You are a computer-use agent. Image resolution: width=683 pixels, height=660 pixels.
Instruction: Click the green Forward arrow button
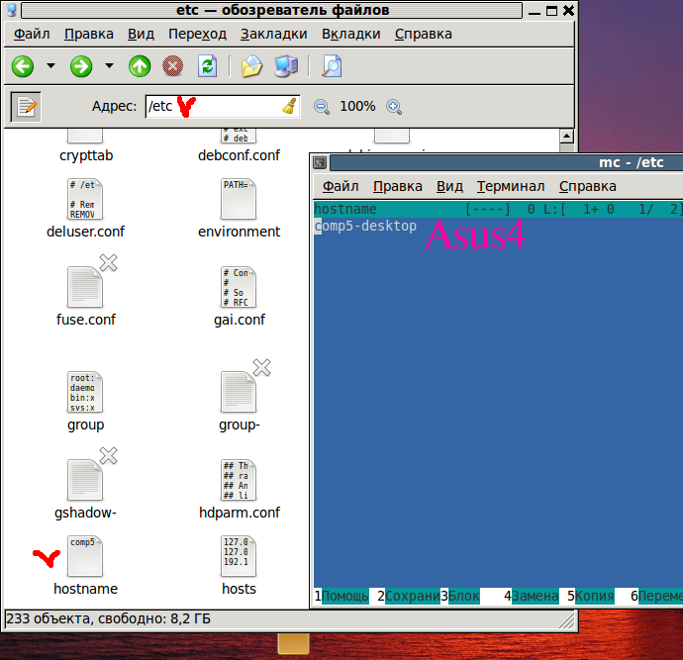pos(81,66)
